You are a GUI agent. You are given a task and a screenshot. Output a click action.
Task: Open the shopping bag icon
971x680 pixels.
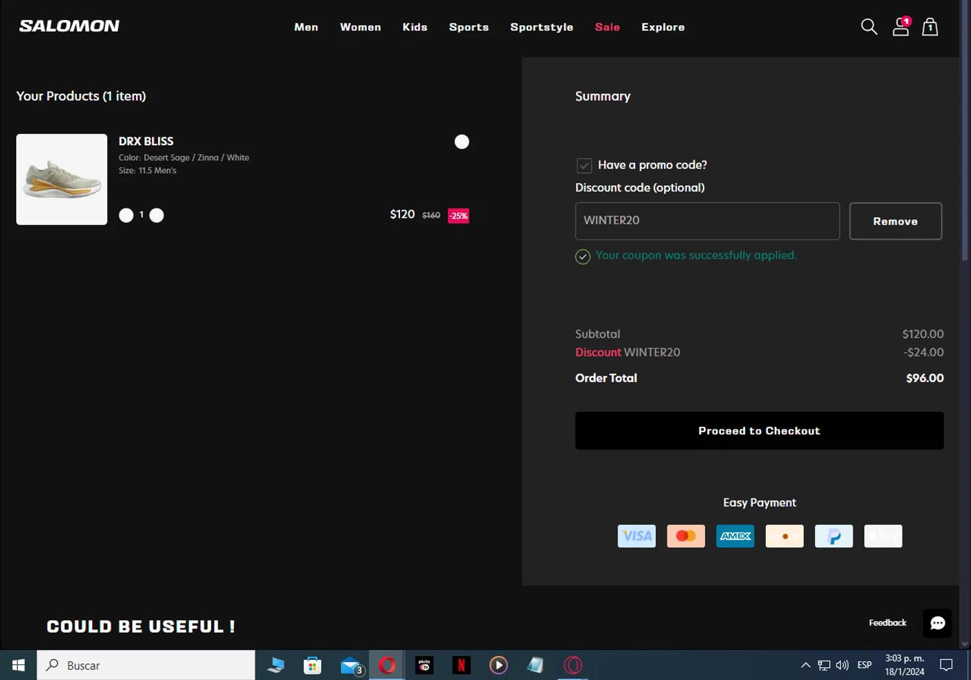point(930,27)
